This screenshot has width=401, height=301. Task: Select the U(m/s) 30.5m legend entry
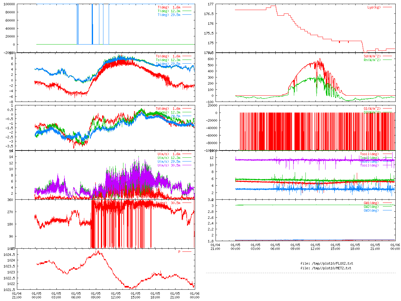(169, 166)
